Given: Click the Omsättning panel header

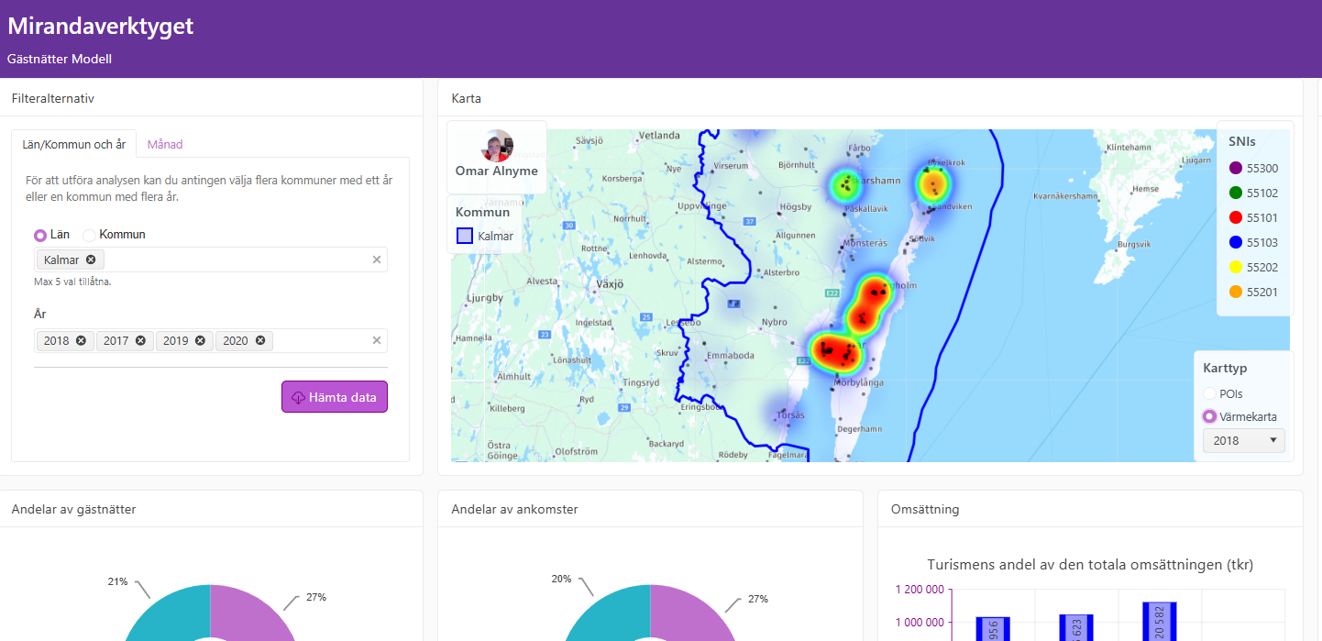Looking at the screenshot, I should click(x=925, y=509).
